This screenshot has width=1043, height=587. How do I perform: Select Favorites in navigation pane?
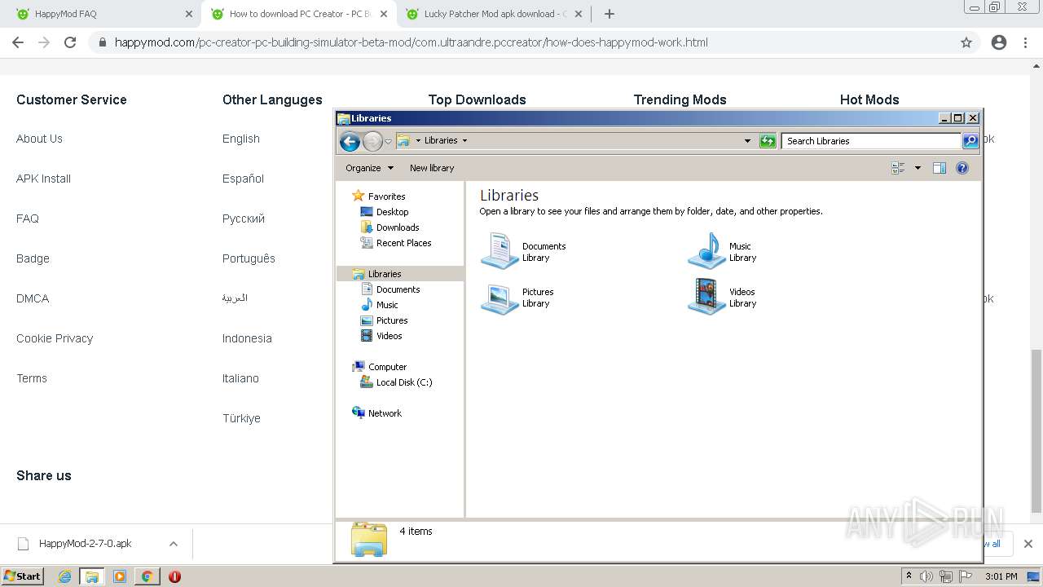click(378, 196)
